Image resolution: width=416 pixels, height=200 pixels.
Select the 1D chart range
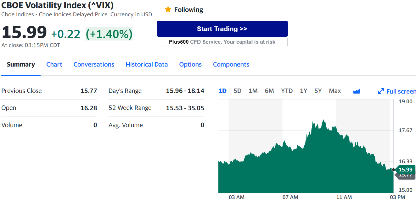222,91
